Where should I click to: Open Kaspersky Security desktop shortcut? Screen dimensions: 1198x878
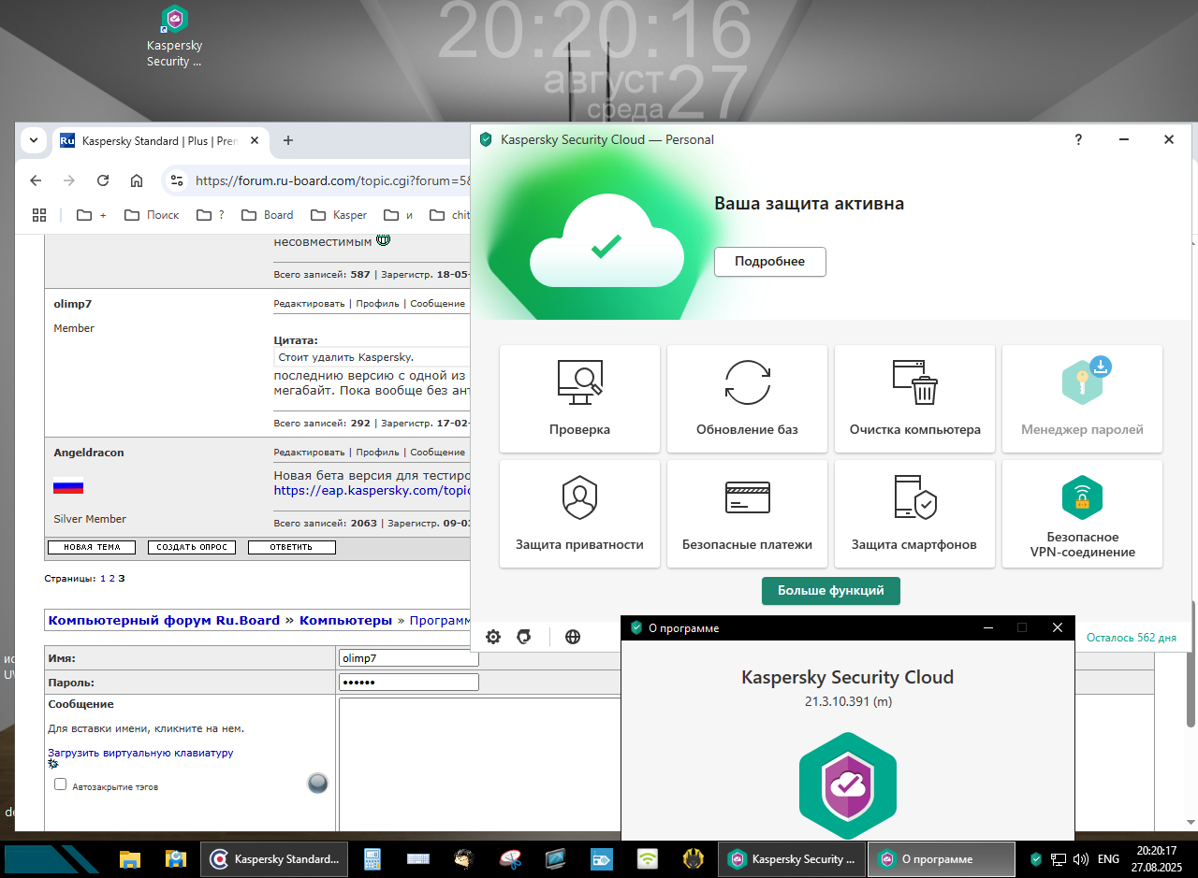[174, 36]
